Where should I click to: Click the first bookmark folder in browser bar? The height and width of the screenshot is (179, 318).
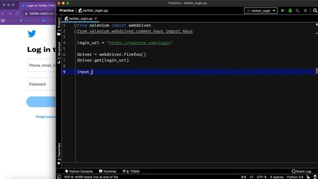click(x=3, y=21)
